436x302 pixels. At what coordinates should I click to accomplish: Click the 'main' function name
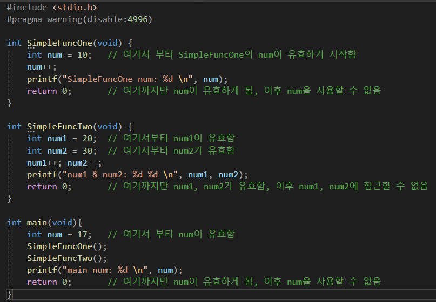click(37, 223)
